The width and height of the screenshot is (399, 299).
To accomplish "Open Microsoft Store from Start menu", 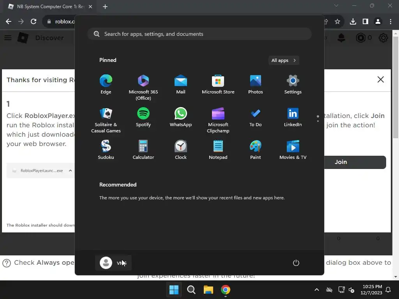I will pyautogui.click(x=218, y=84).
